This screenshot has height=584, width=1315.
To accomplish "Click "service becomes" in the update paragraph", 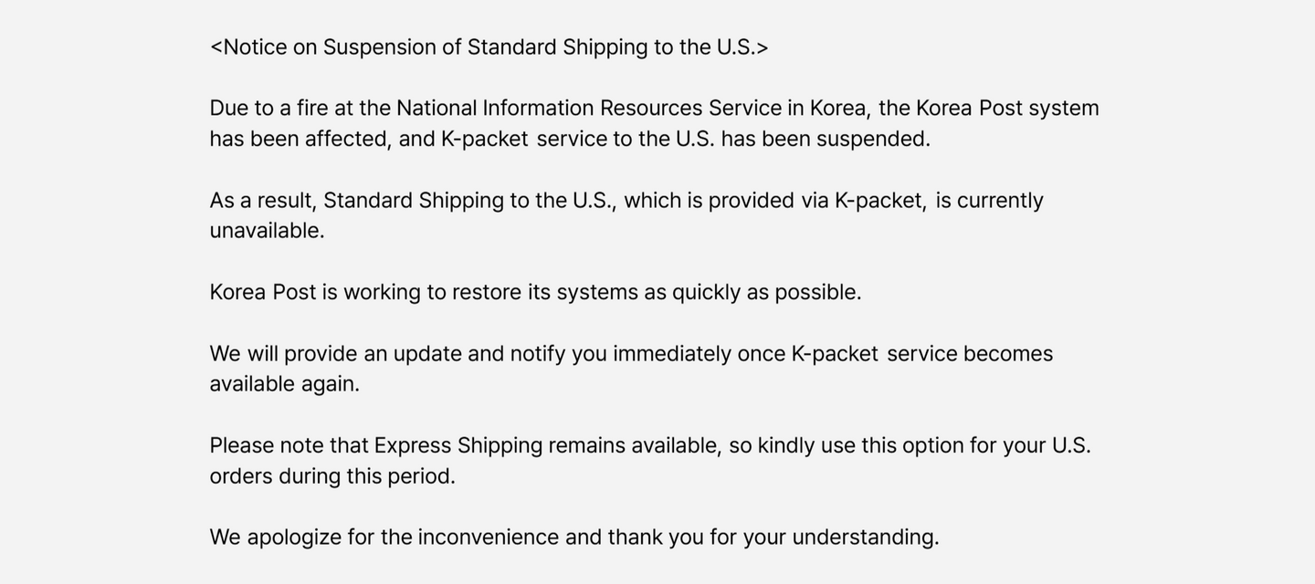I will click(969, 354).
